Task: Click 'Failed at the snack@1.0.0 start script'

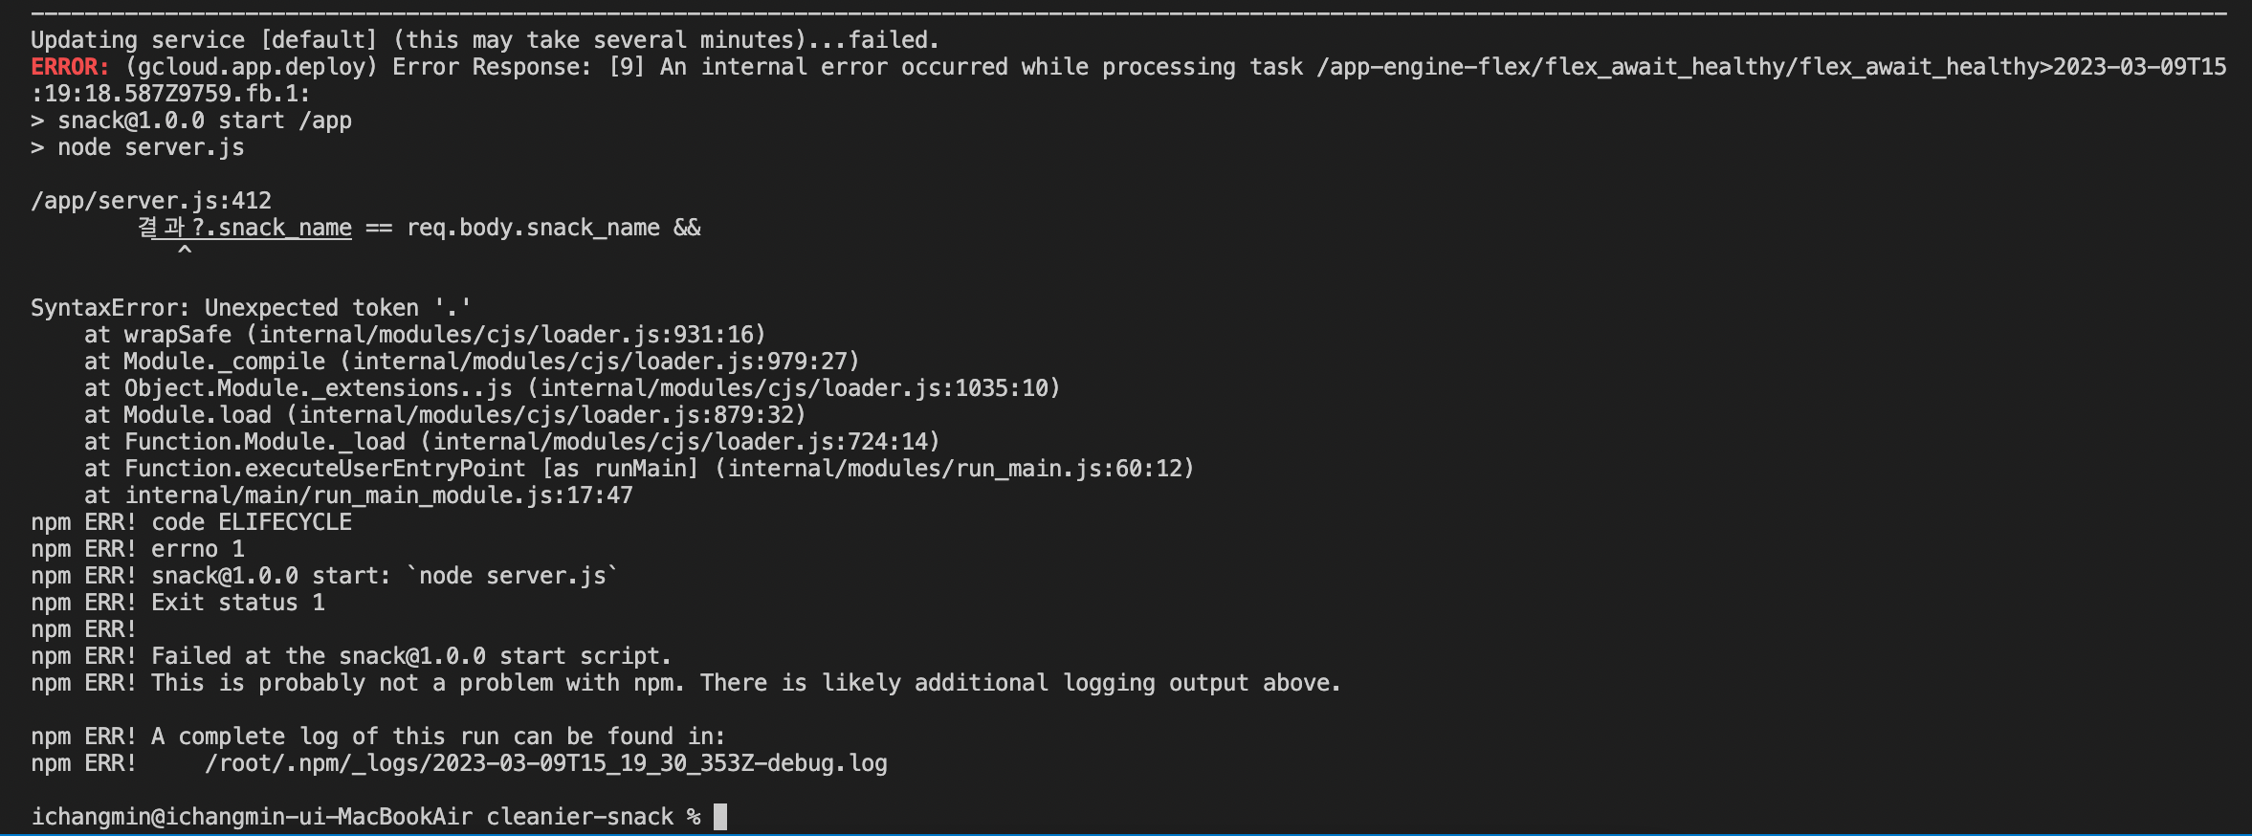Action: [x=411, y=656]
